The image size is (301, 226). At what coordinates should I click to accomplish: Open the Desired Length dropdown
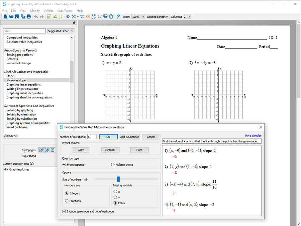[158, 17]
